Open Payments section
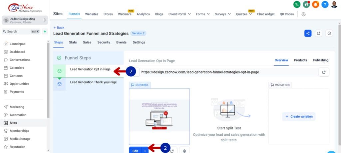This screenshot has width=341, height=153. pos(17,92)
